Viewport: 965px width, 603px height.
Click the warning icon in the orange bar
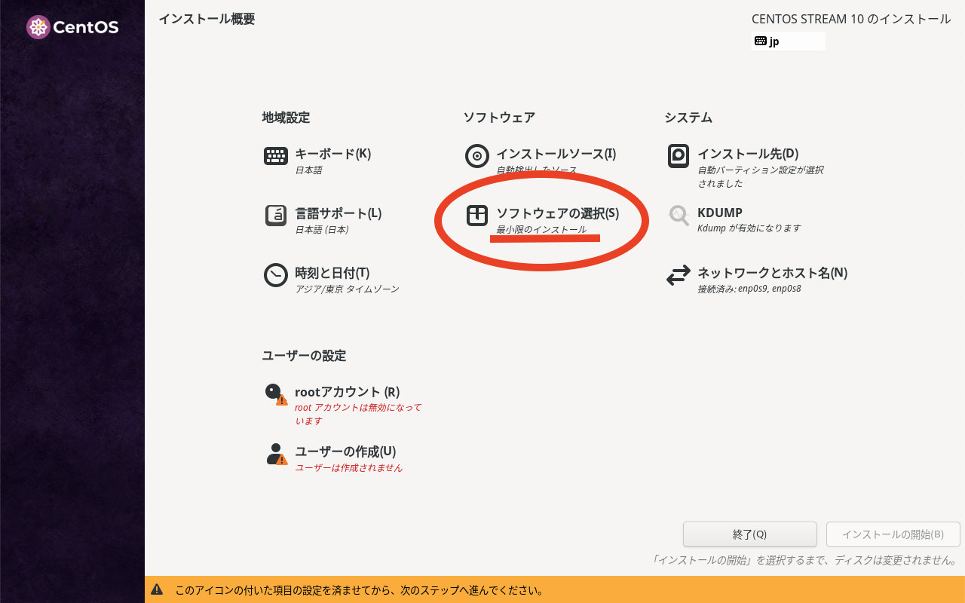(157, 590)
